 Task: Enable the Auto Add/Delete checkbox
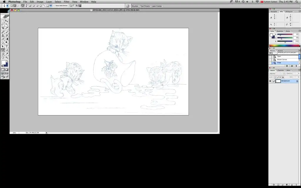tap(55, 6)
